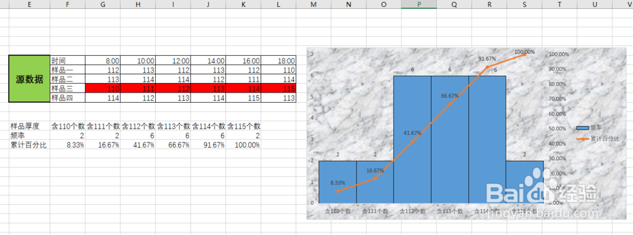Select red 样品三 cell showing 115

point(279,88)
